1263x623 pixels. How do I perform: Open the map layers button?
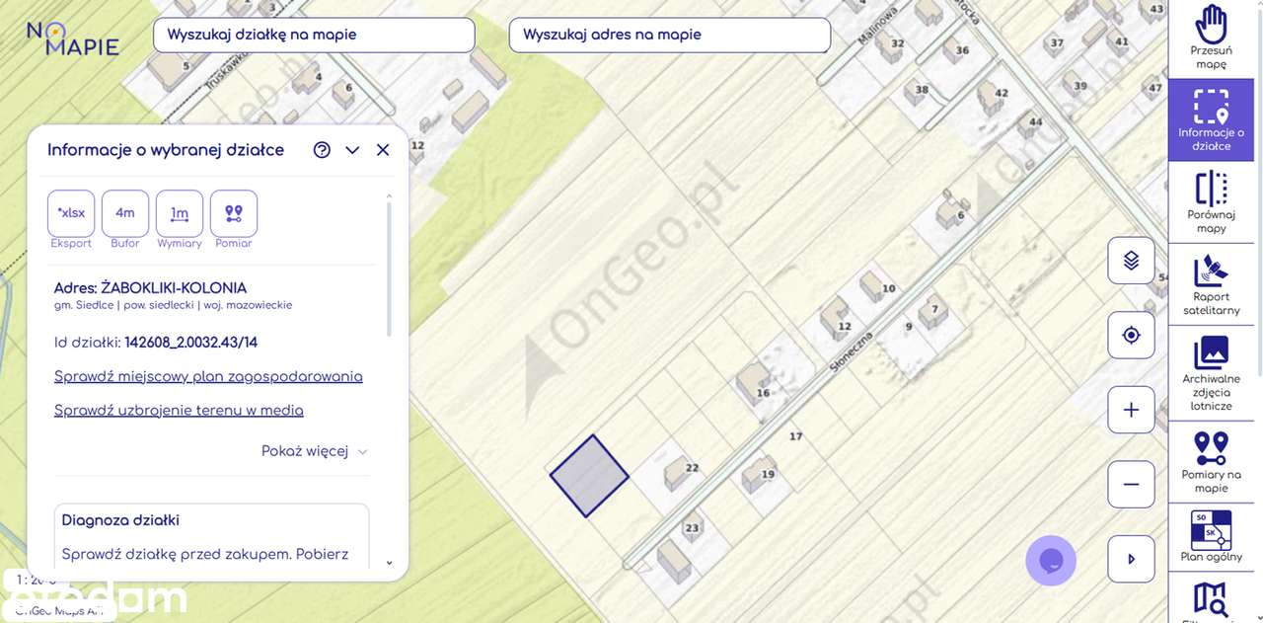coord(1131,261)
